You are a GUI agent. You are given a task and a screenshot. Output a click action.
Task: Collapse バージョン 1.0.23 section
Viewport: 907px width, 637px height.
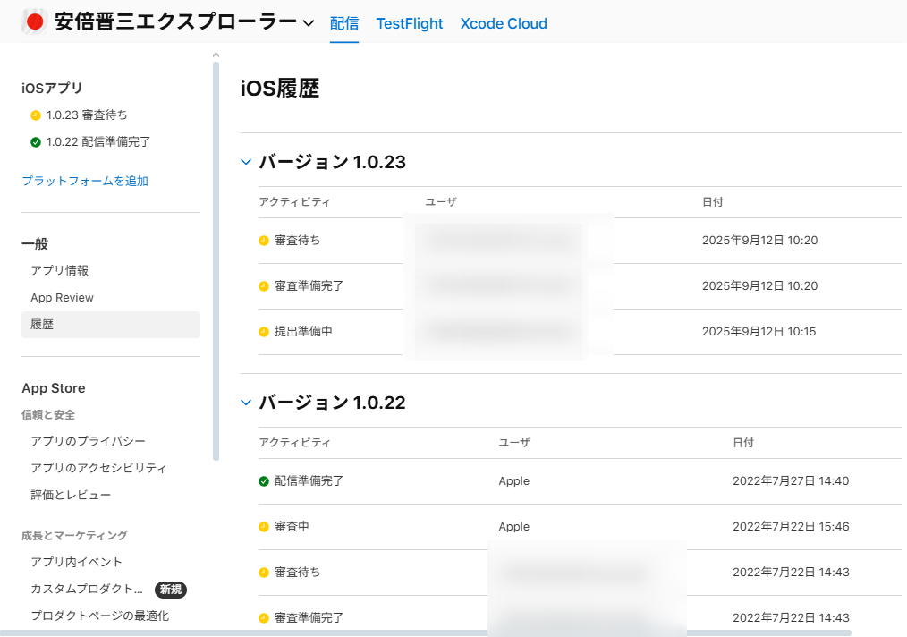(246, 162)
